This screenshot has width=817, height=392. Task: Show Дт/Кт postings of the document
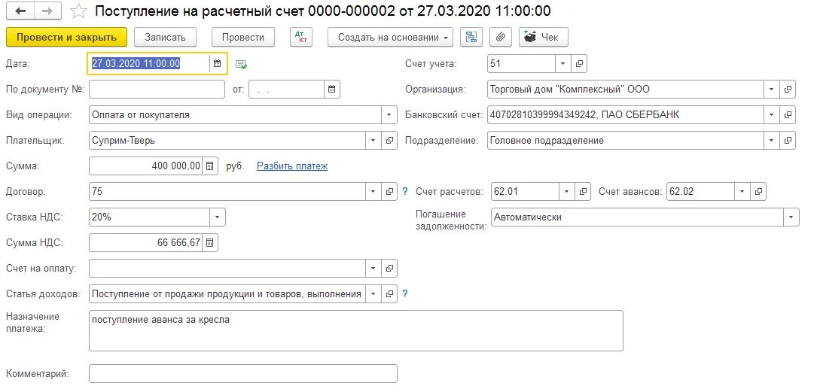[300, 37]
